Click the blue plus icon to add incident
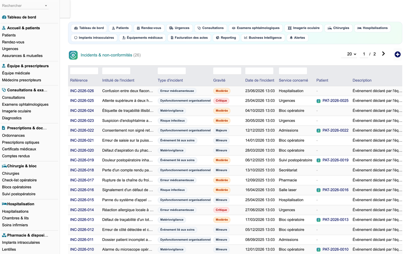 coord(398,54)
